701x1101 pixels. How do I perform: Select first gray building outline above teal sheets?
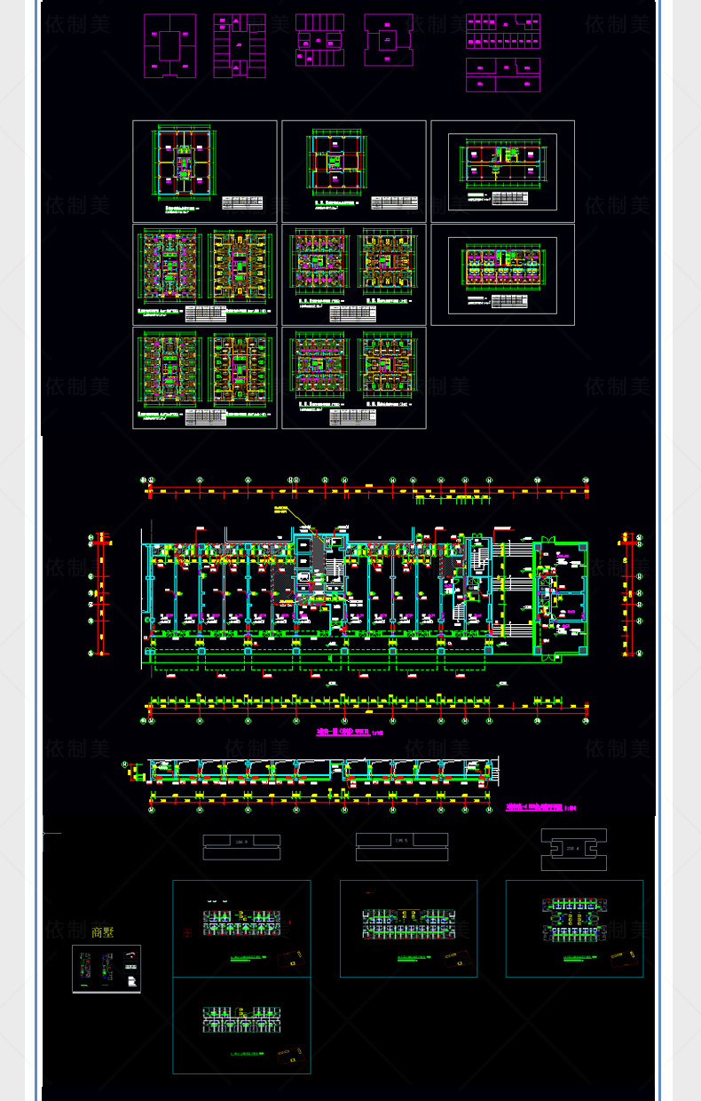[241, 848]
